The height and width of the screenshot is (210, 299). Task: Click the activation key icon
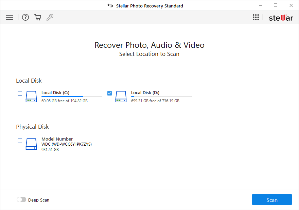50,17
